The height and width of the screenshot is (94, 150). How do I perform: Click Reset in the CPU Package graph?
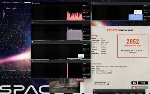tap(88, 36)
